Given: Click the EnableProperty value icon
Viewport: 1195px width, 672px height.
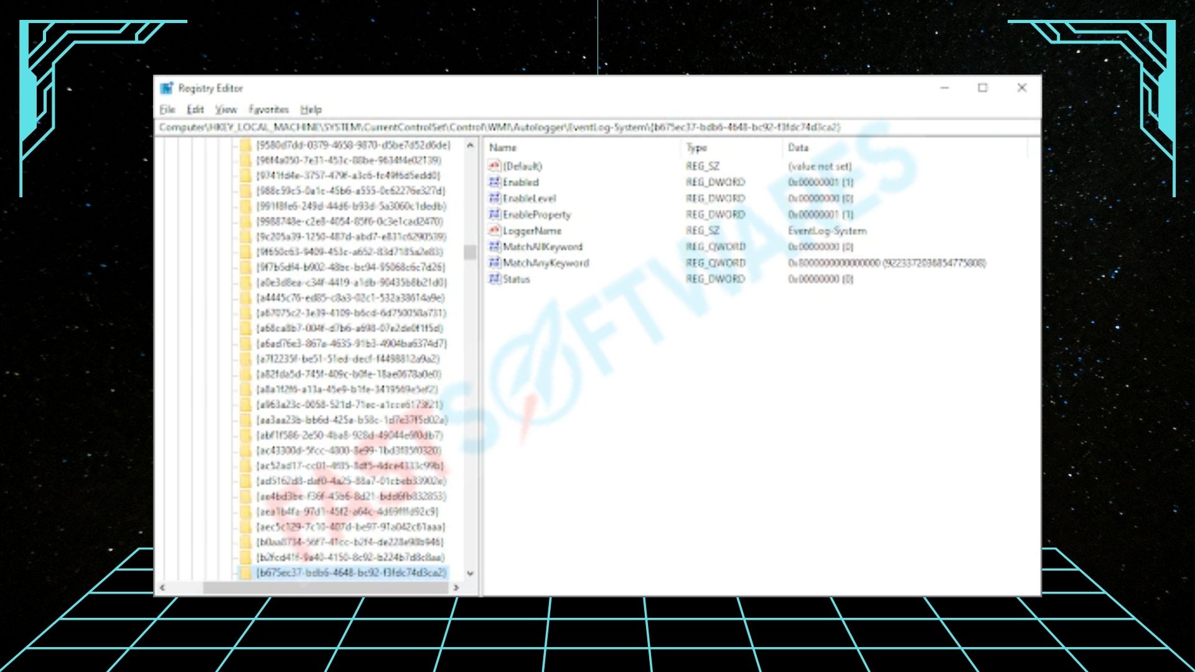Looking at the screenshot, I should point(495,215).
